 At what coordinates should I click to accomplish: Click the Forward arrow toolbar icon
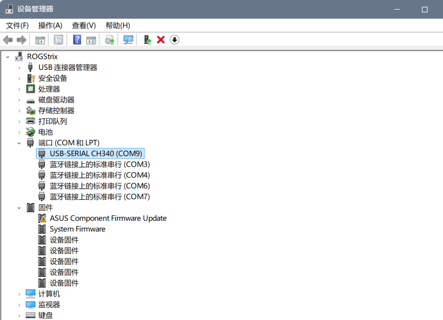coord(22,40)
